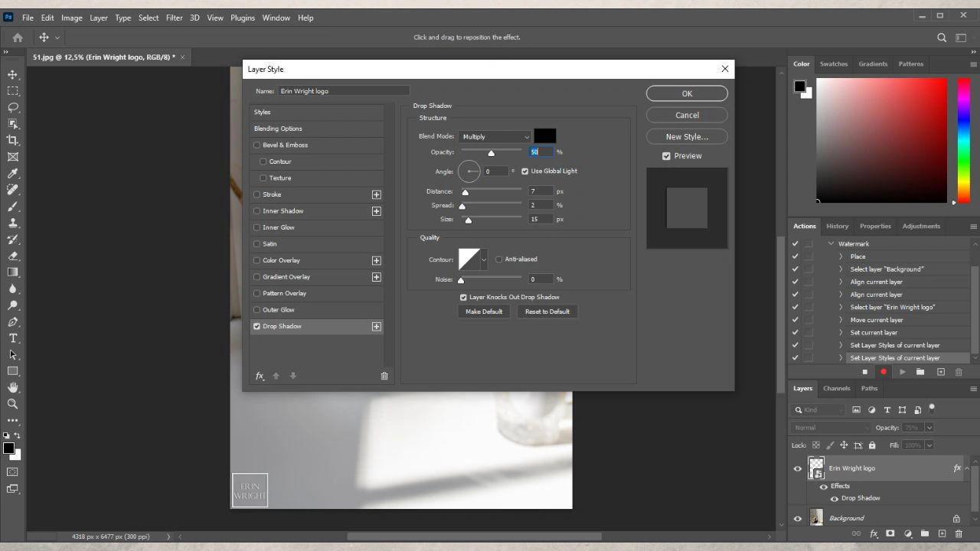Select the Hand tool
Image resolution: width=980 pixels, height=551 pixels.
tap(12, 387)
